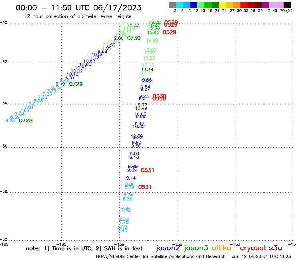Click the cryosat satellite legend label
The width and height of the screenshot is (296, 260).
click(253, 248)
